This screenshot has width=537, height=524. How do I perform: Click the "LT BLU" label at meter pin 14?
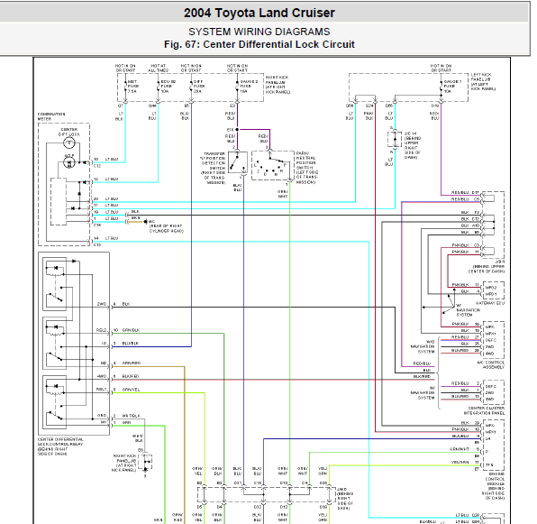pos(112,238)
